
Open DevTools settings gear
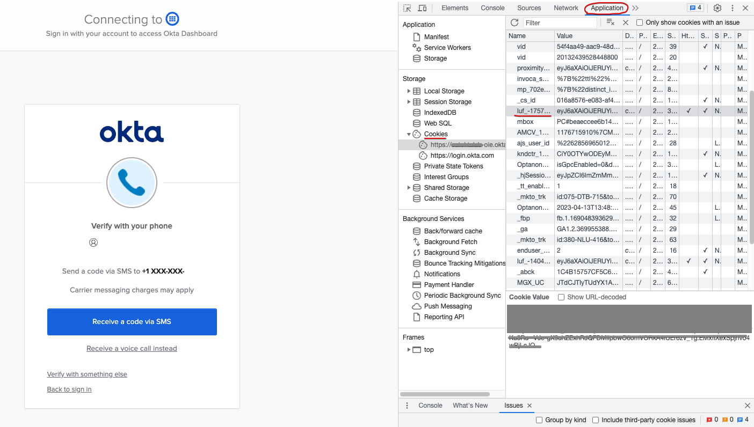pyautogui.click(x=717, y=8)
